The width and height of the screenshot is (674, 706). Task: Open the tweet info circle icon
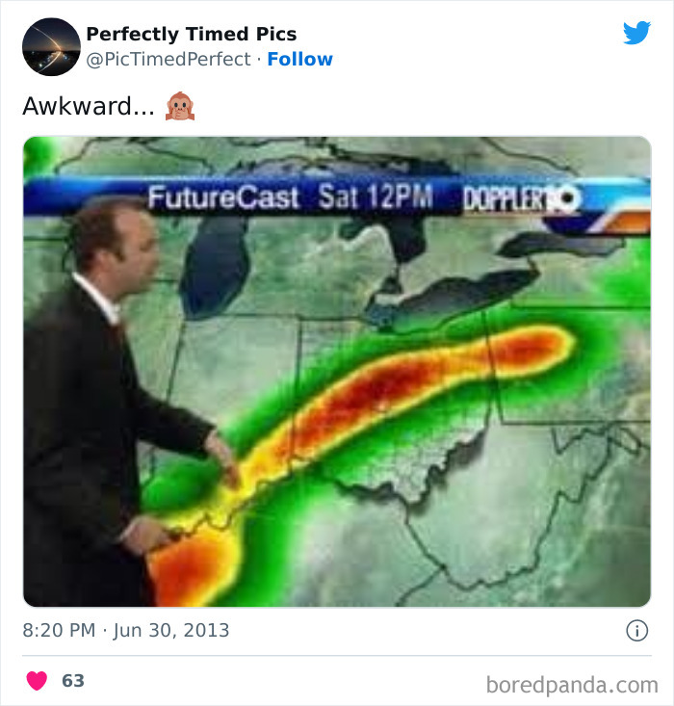tap(637, 630)
